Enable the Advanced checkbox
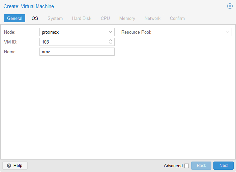 [186, 166]
